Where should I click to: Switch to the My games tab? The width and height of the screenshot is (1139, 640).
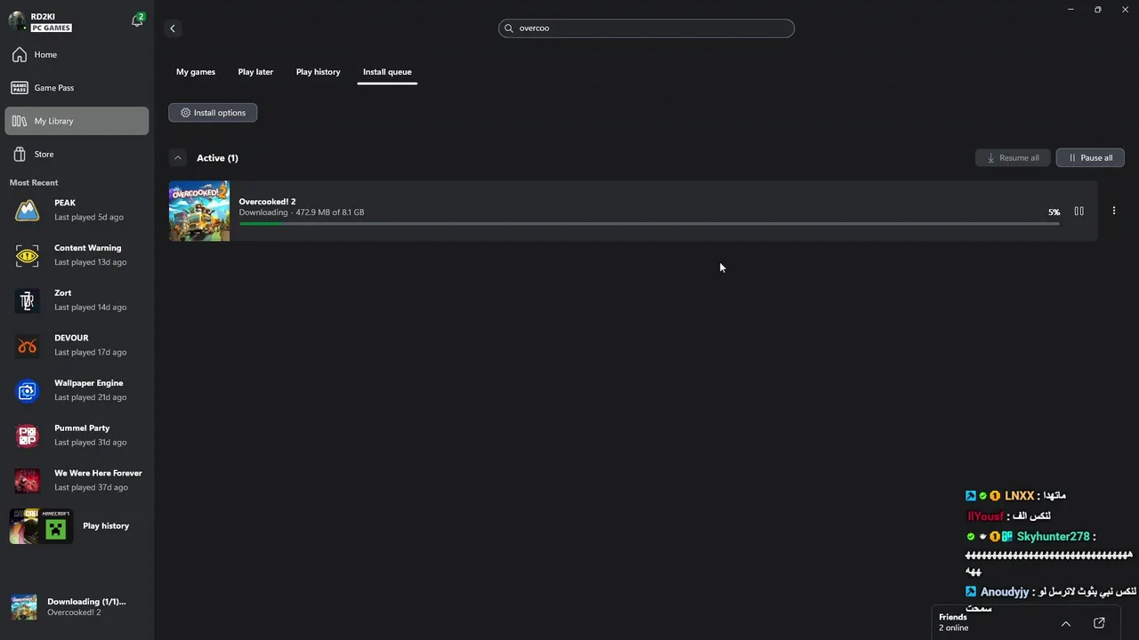(196, 72)
